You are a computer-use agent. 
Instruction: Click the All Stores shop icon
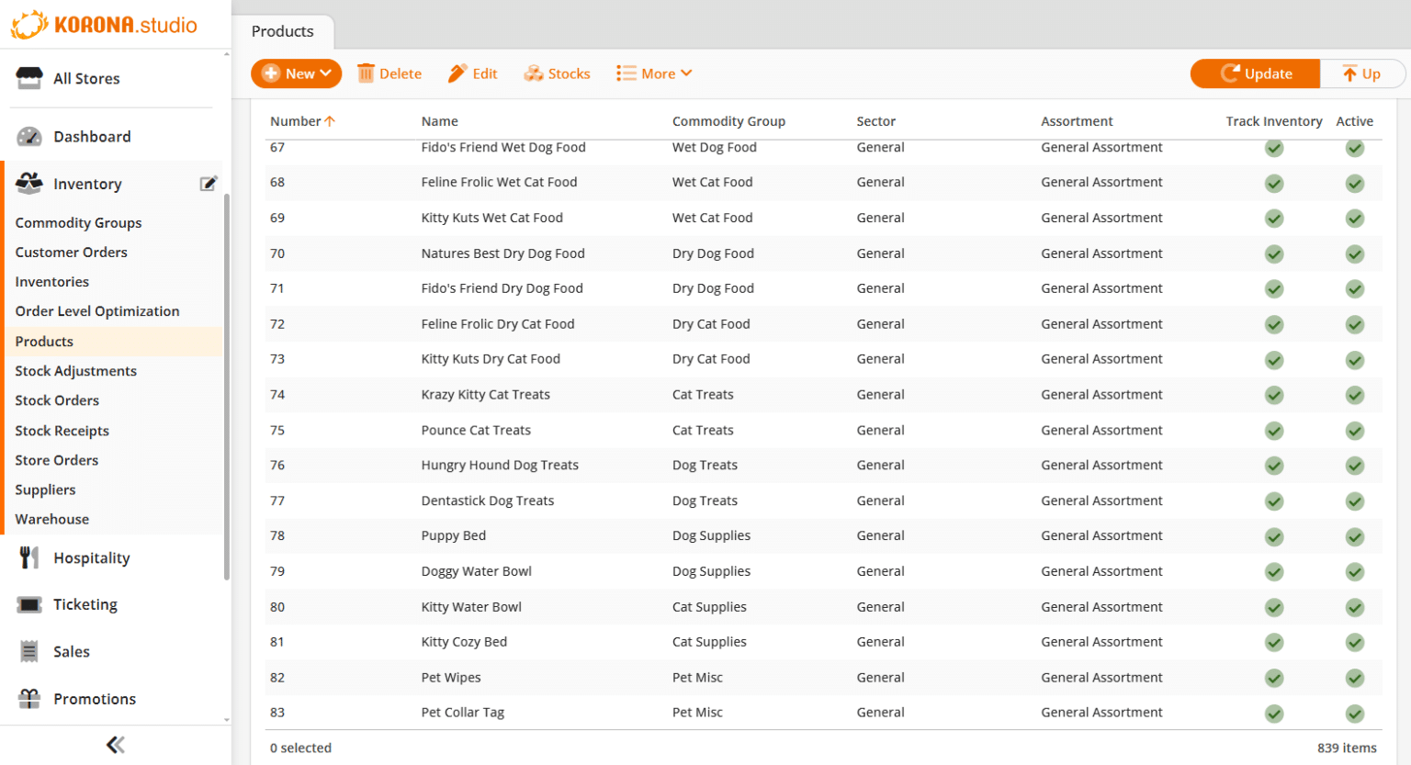29,78
